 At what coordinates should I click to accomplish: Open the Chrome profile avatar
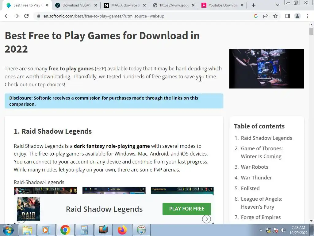(x=297, y=16)
